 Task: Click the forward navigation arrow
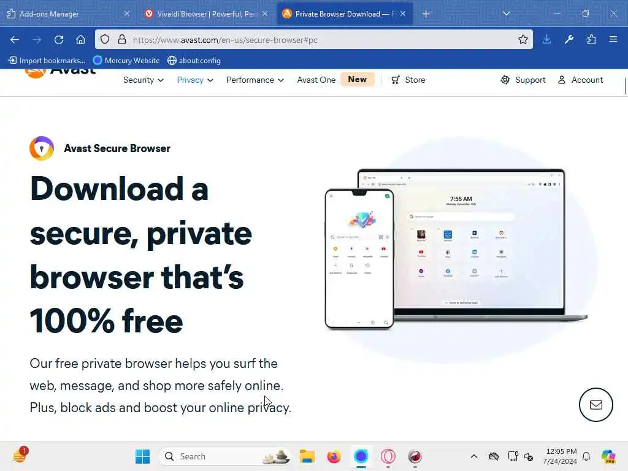pyautogui.click(x=37, y=40)
